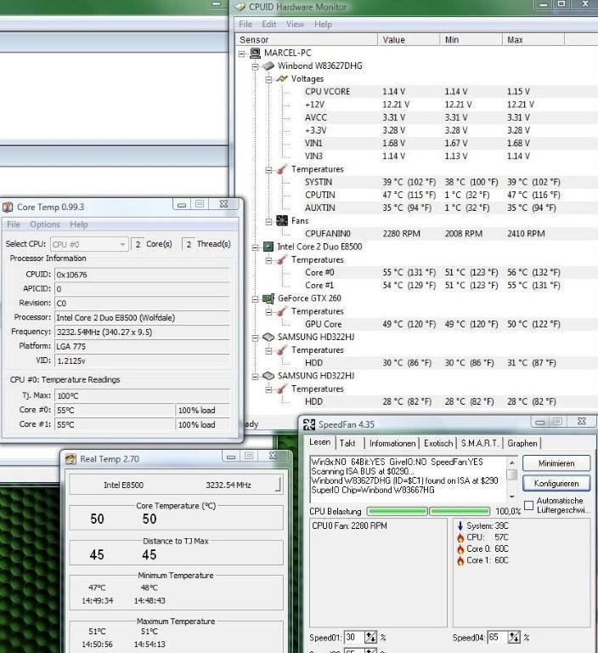Click the Minimieren button in SpeedFan
The height and width of the screenshot is (653, 598).
(556, 463)
